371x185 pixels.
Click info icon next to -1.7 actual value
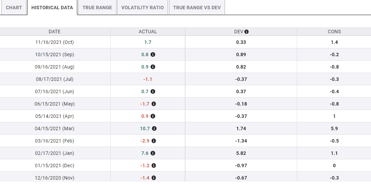coord(154,104)
